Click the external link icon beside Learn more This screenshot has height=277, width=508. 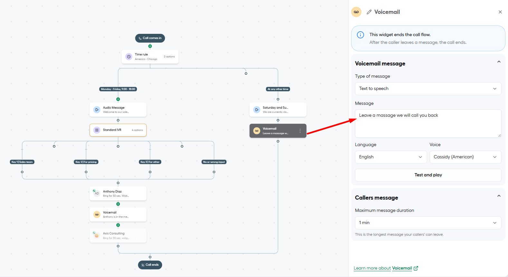(416, 268)
